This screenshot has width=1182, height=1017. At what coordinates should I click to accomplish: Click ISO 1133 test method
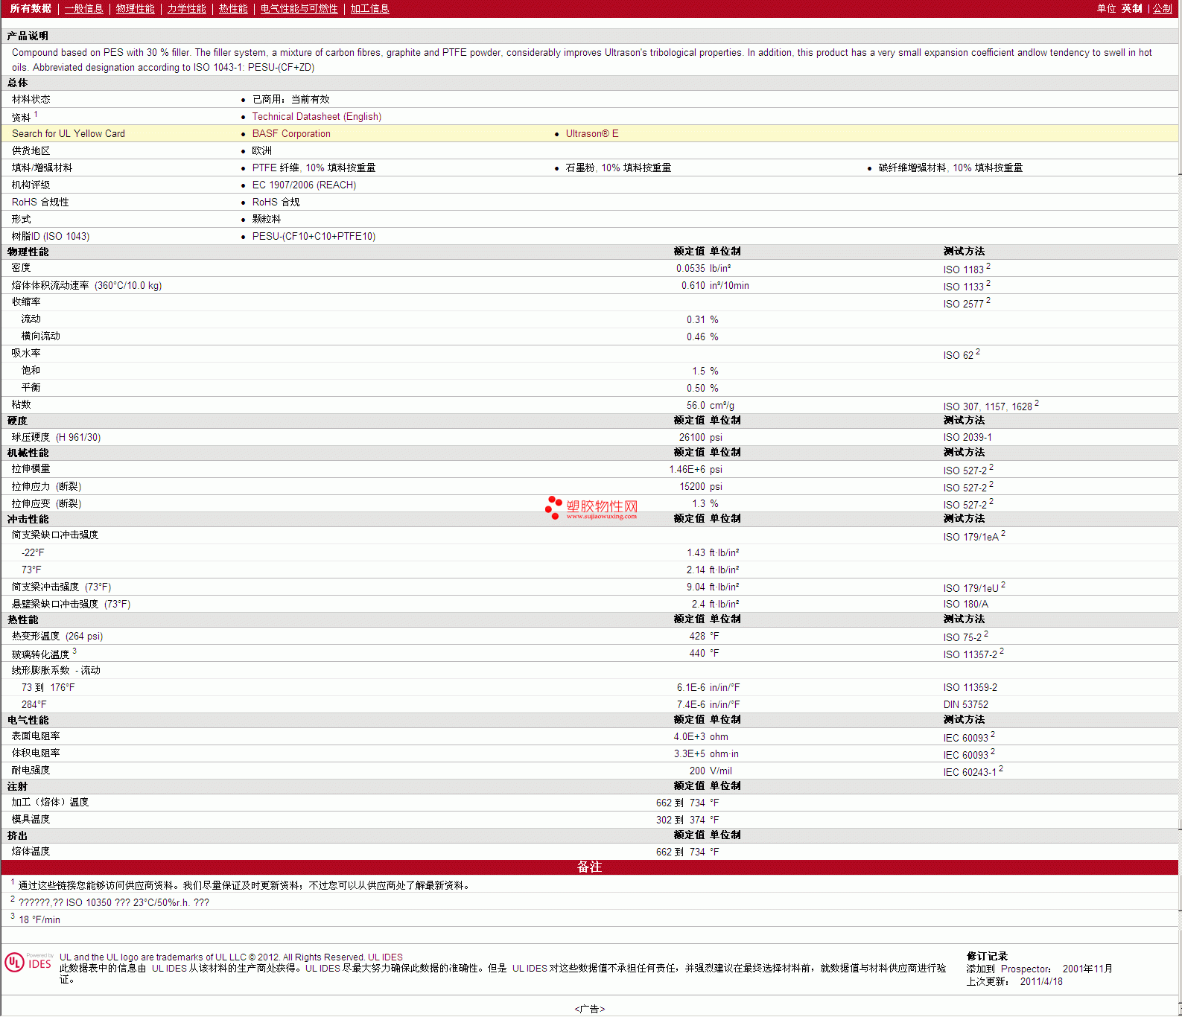[x=964, y=287]
